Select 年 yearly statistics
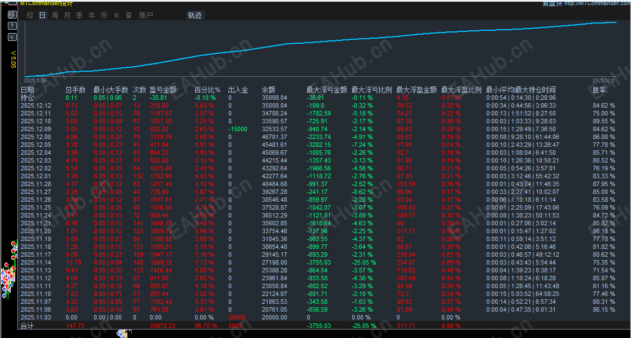This screenshot has width=631, height=338. 91,15
